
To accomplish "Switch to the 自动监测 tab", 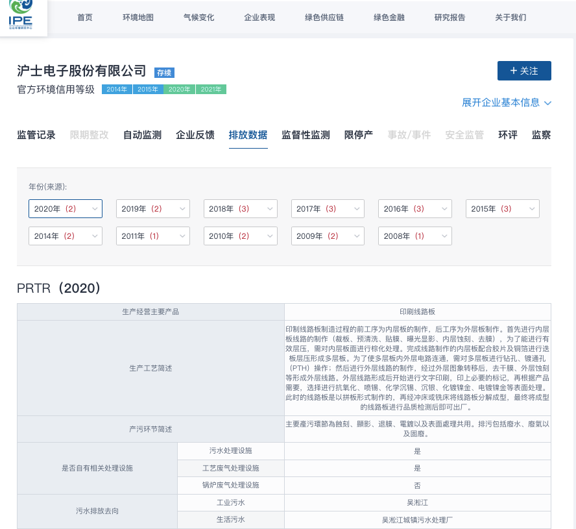I will [142, 135].
